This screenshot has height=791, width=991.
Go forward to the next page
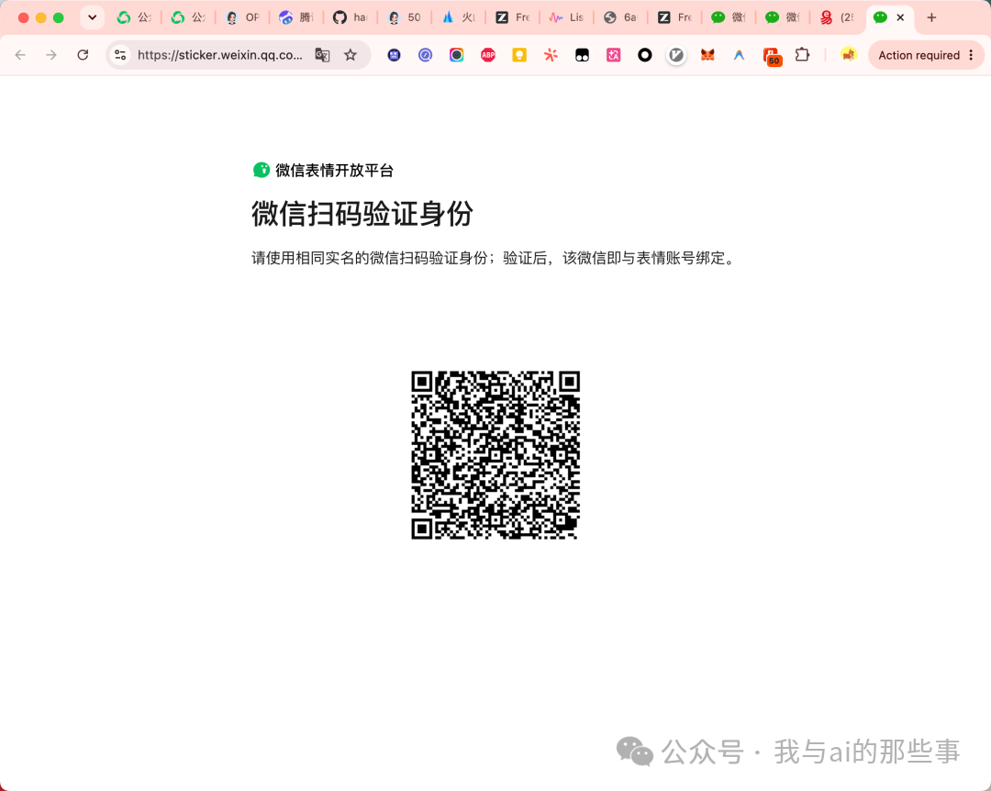51,55
